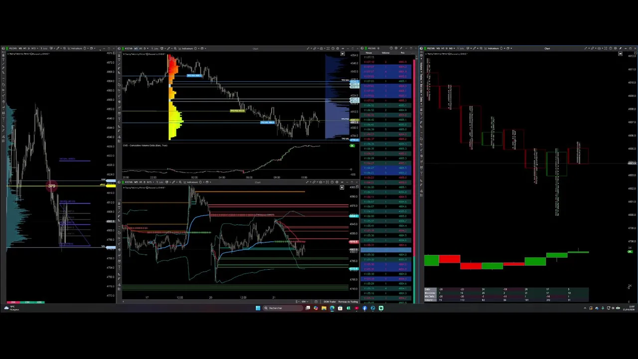Jump to latest bar in top-middle chart

coord(342,53)
